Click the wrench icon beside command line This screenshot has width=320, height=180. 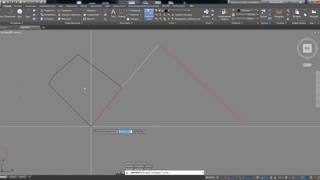click(x=122, y=172)
